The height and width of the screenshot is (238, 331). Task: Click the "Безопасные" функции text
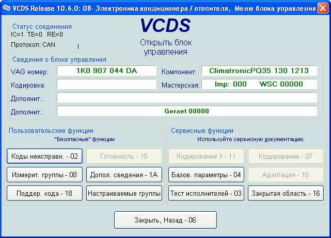coord(85,139)
